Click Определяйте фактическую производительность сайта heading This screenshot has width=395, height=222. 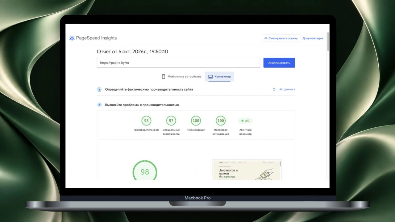click(x=149, y=89)
